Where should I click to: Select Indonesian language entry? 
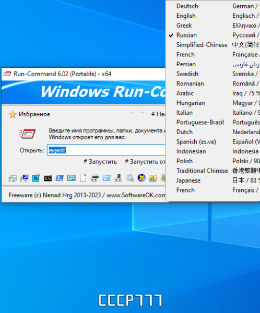[212, 151]
